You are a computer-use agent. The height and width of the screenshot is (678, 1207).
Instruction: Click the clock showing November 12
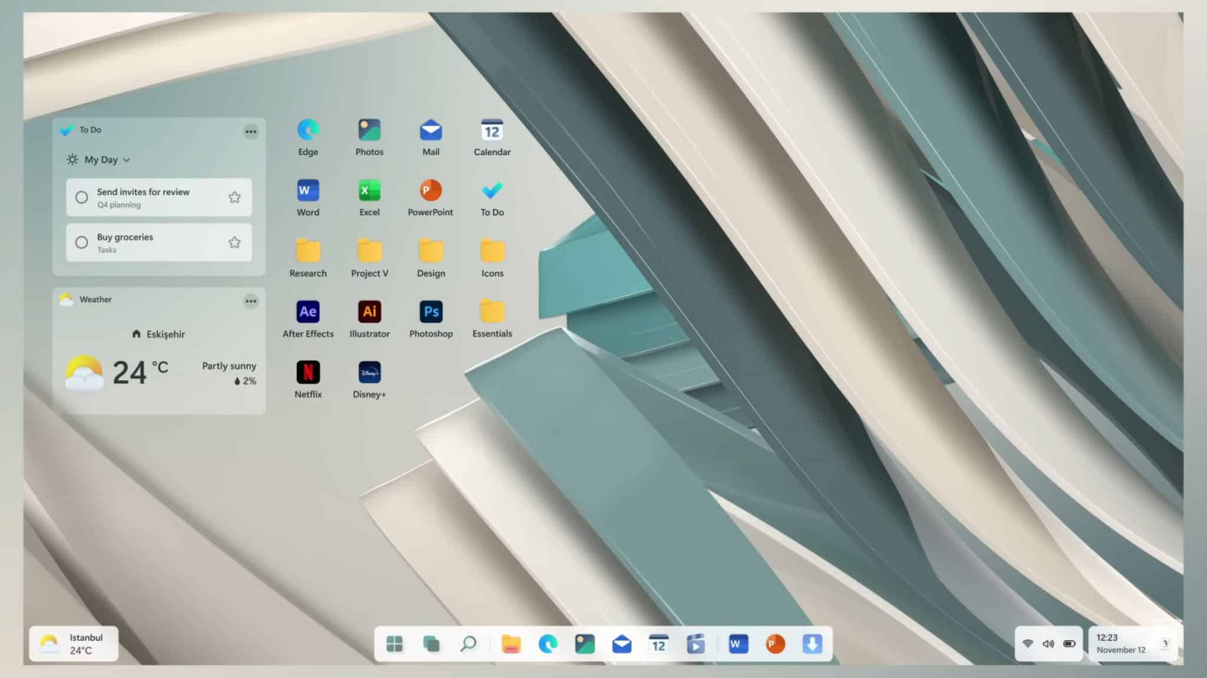pyautogui.click(x=1120, y=643)
